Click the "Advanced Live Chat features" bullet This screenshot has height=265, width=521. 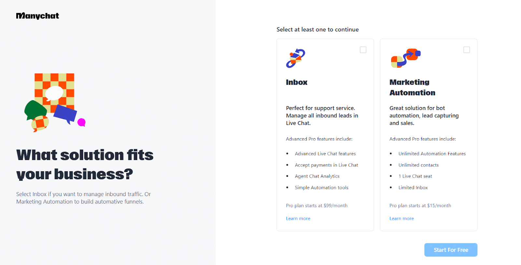click(x=325, y=154)
